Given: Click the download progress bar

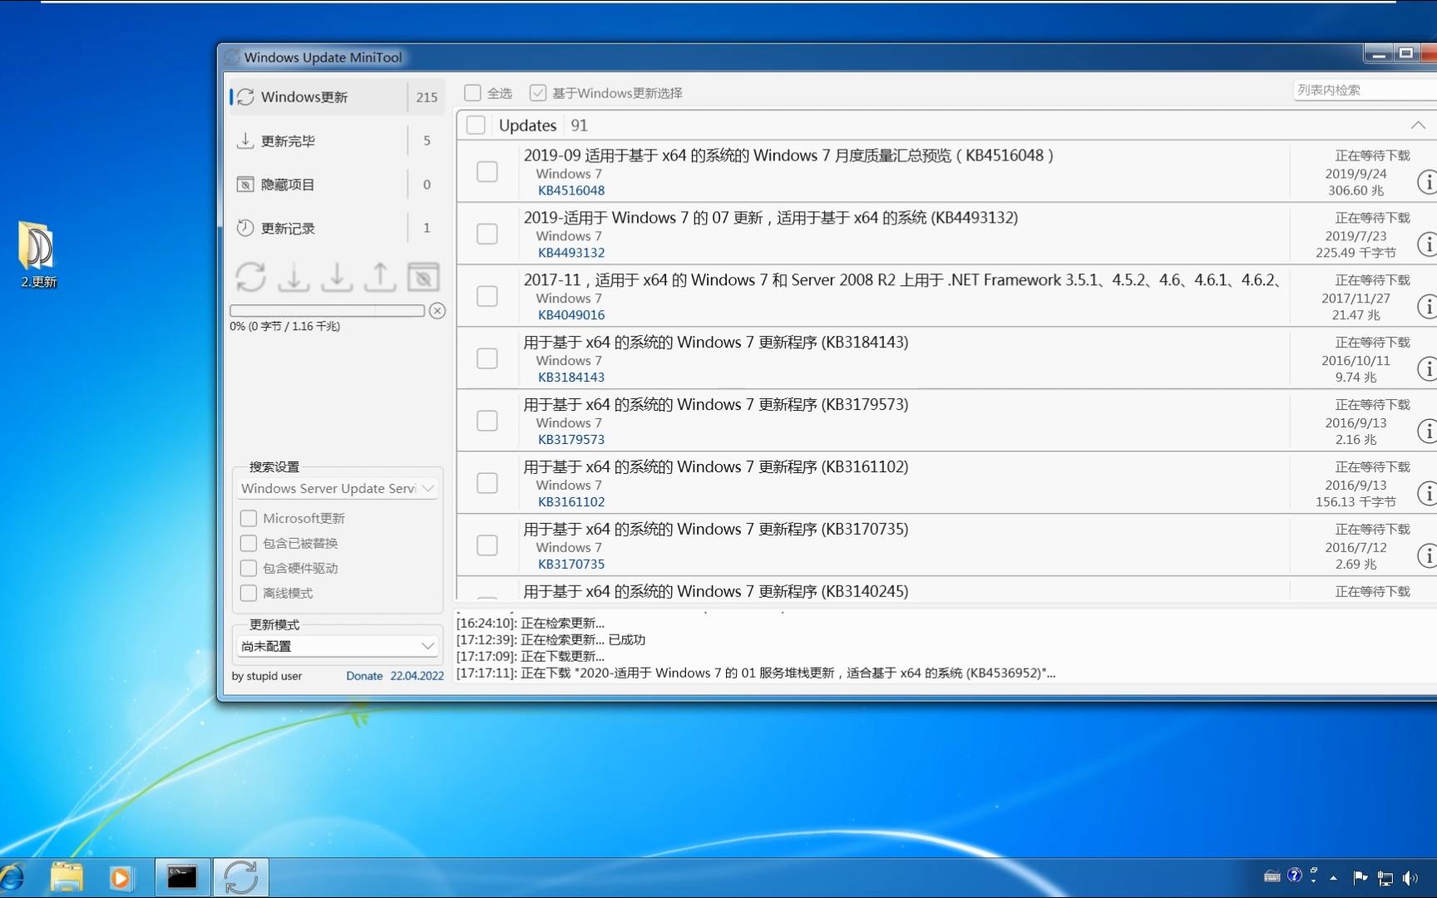Looking at the screenshot, I should point(327,310).
